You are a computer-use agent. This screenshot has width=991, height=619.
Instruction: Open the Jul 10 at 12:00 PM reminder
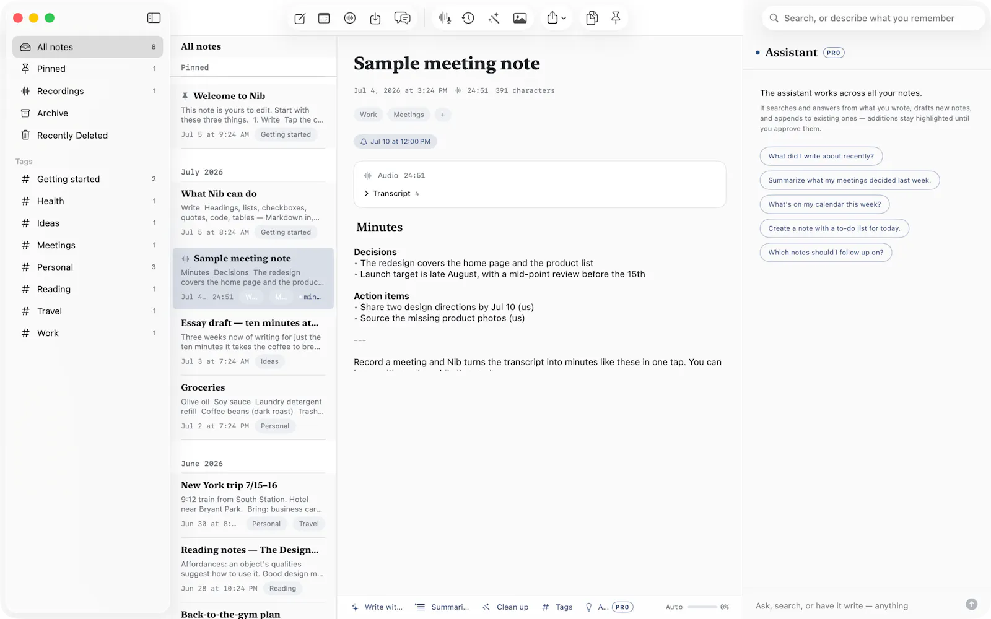[396, 142]
